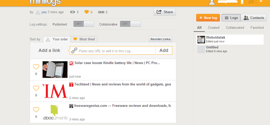Click the eye views counter icon

pos(73,12)
